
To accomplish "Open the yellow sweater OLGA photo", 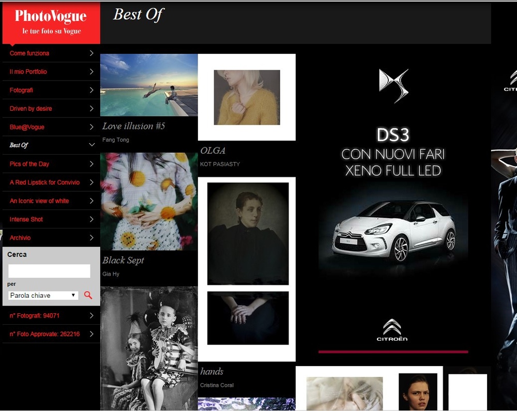I will pyautogui.click(x=247, y=97).
